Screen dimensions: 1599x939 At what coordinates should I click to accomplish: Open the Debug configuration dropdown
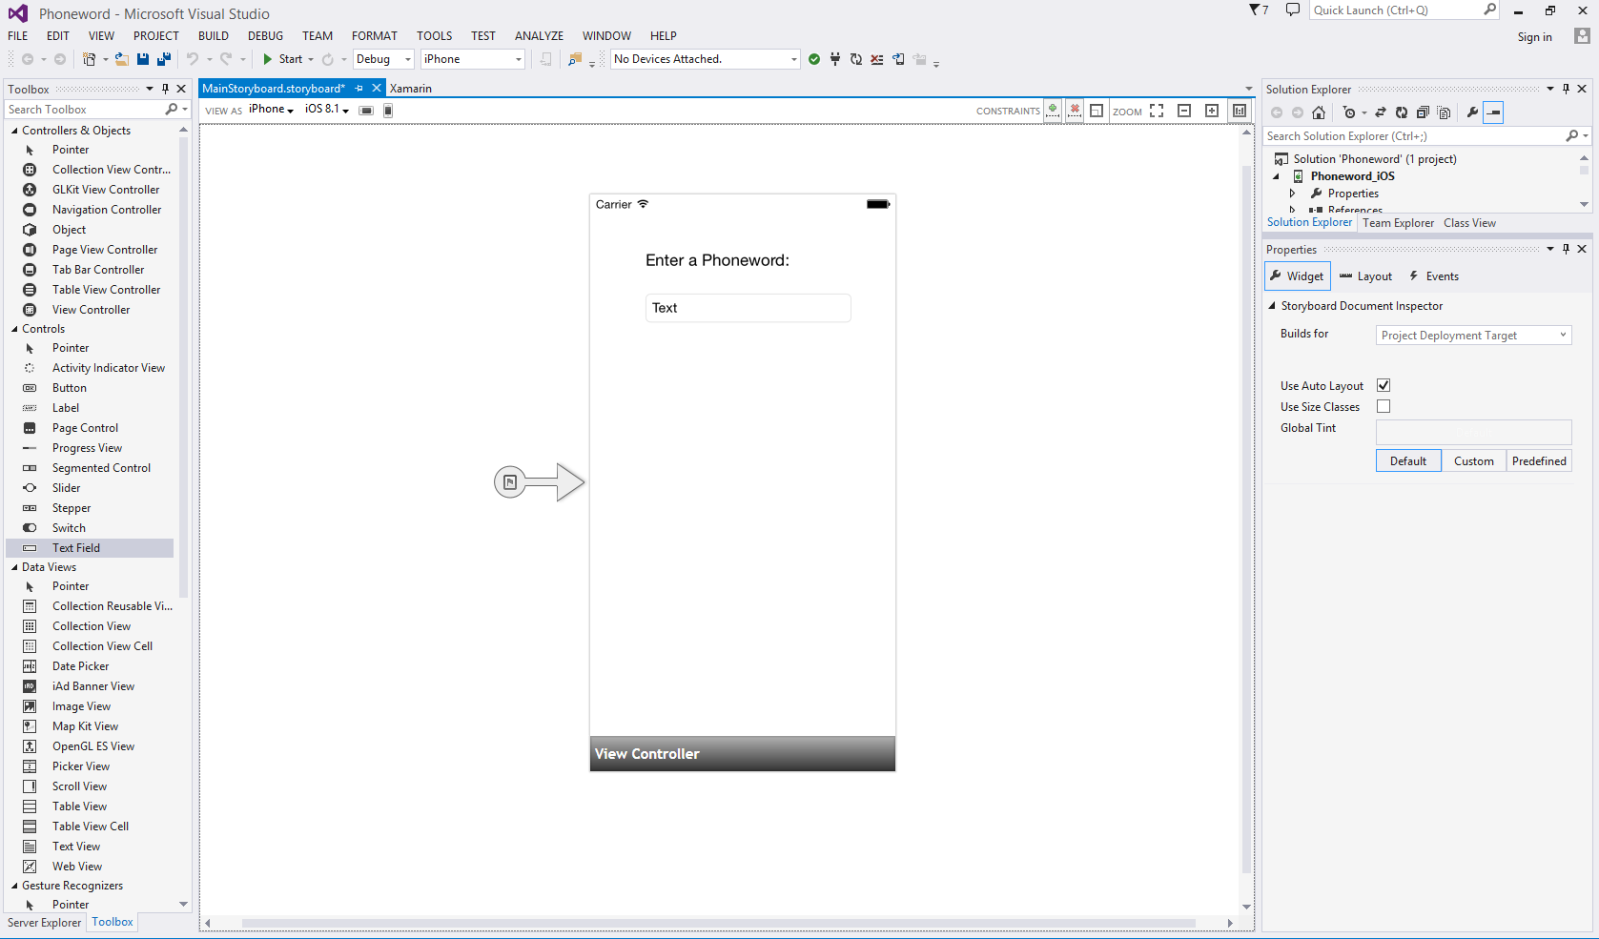point(383,59)
